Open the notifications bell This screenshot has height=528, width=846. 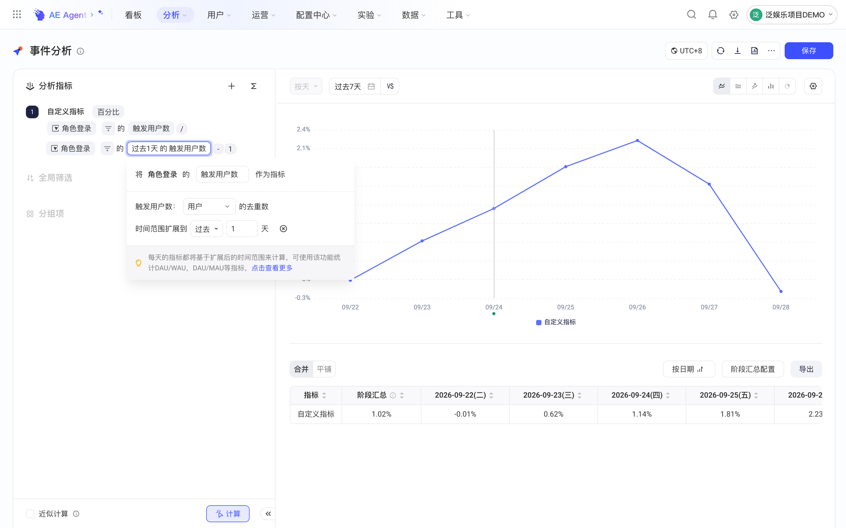[712, 15]
